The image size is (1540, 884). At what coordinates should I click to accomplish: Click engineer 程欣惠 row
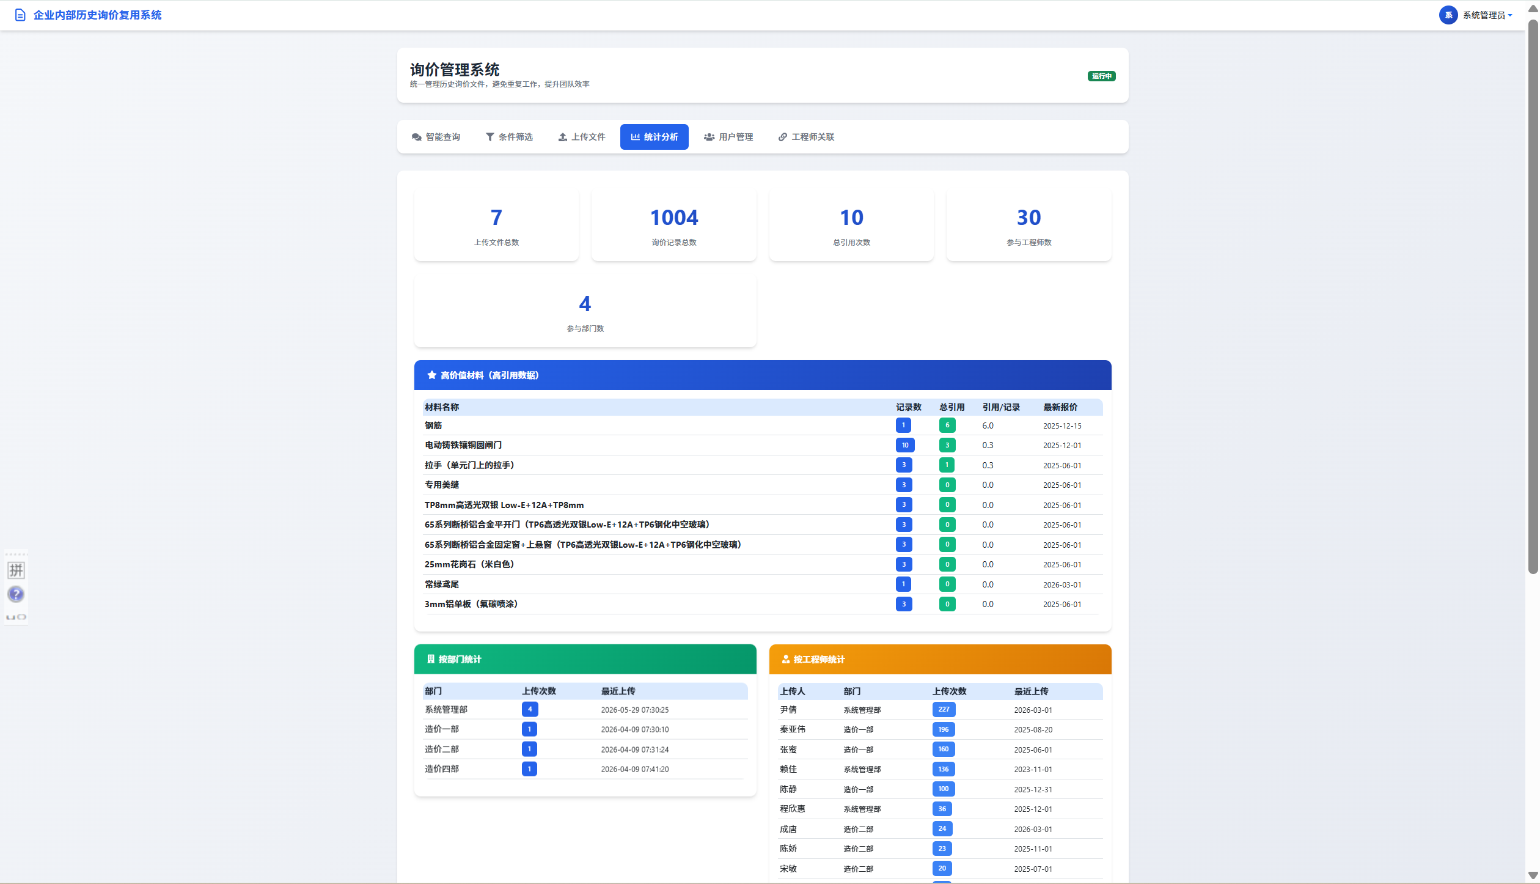point(940,809)
